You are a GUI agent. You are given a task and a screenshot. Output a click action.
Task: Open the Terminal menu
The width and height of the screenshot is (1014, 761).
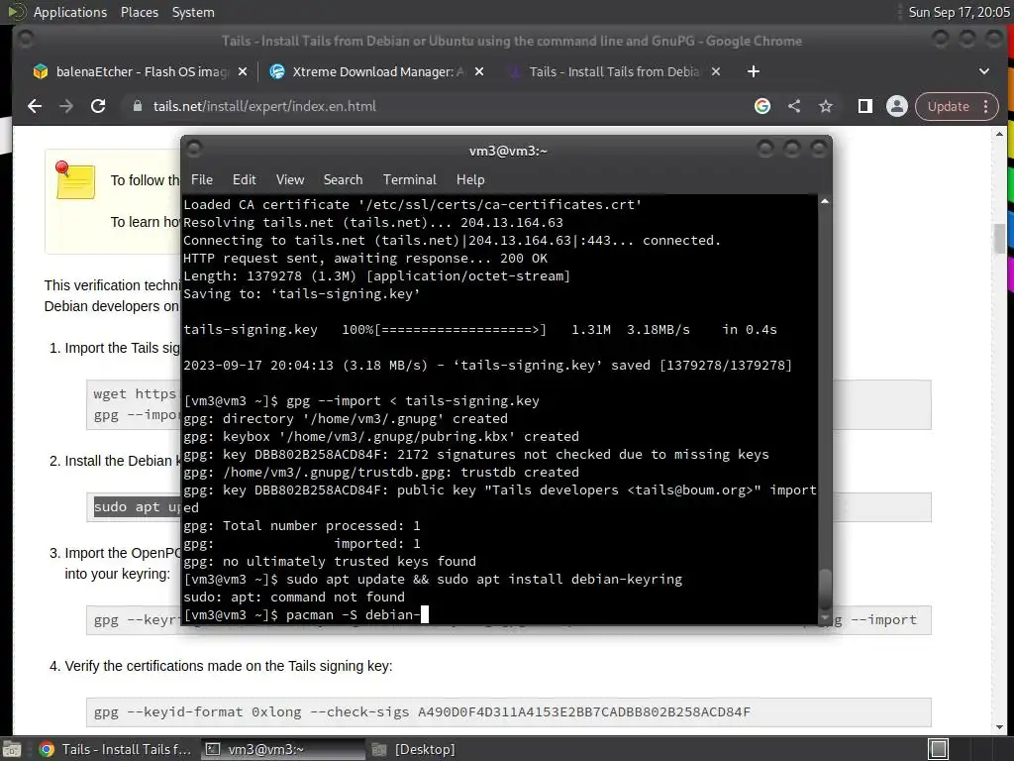coord(409,179)
